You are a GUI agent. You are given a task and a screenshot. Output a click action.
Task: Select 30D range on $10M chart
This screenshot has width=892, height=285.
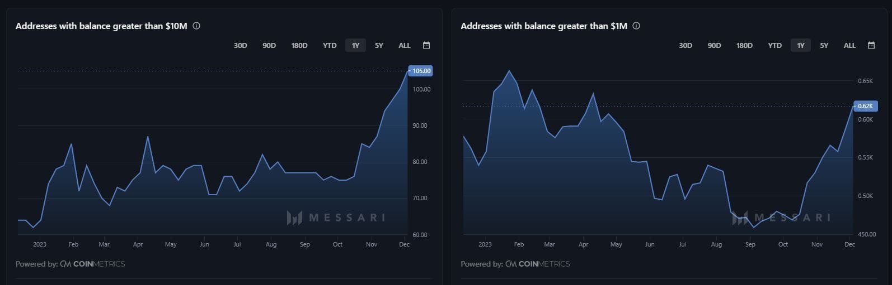[x=240, y=46]
